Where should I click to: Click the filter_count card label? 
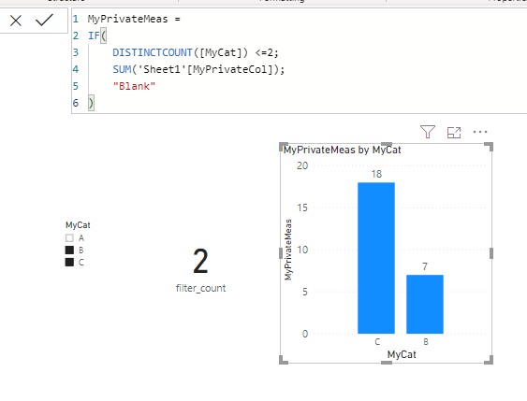200,288
